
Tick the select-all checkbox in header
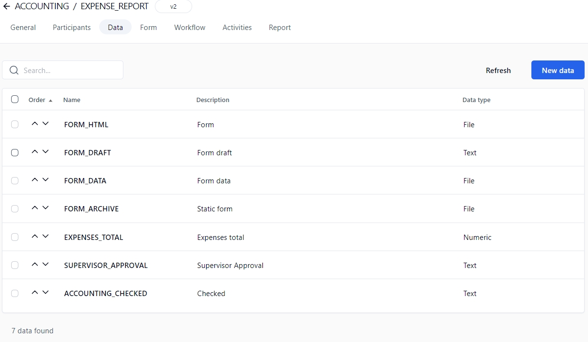(x=15, y=99)
